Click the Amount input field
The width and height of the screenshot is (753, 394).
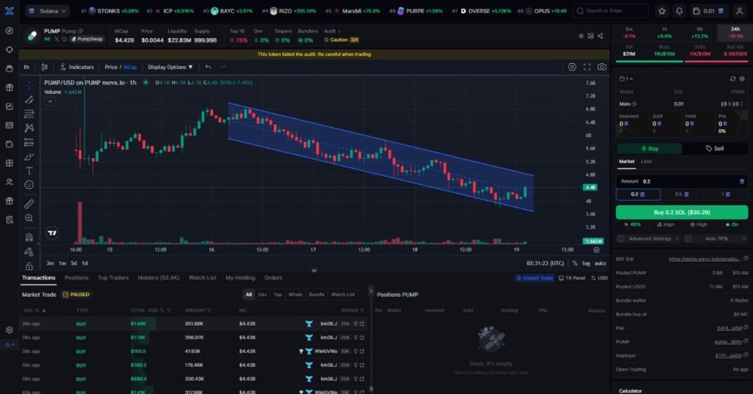(x=682, y=182)
